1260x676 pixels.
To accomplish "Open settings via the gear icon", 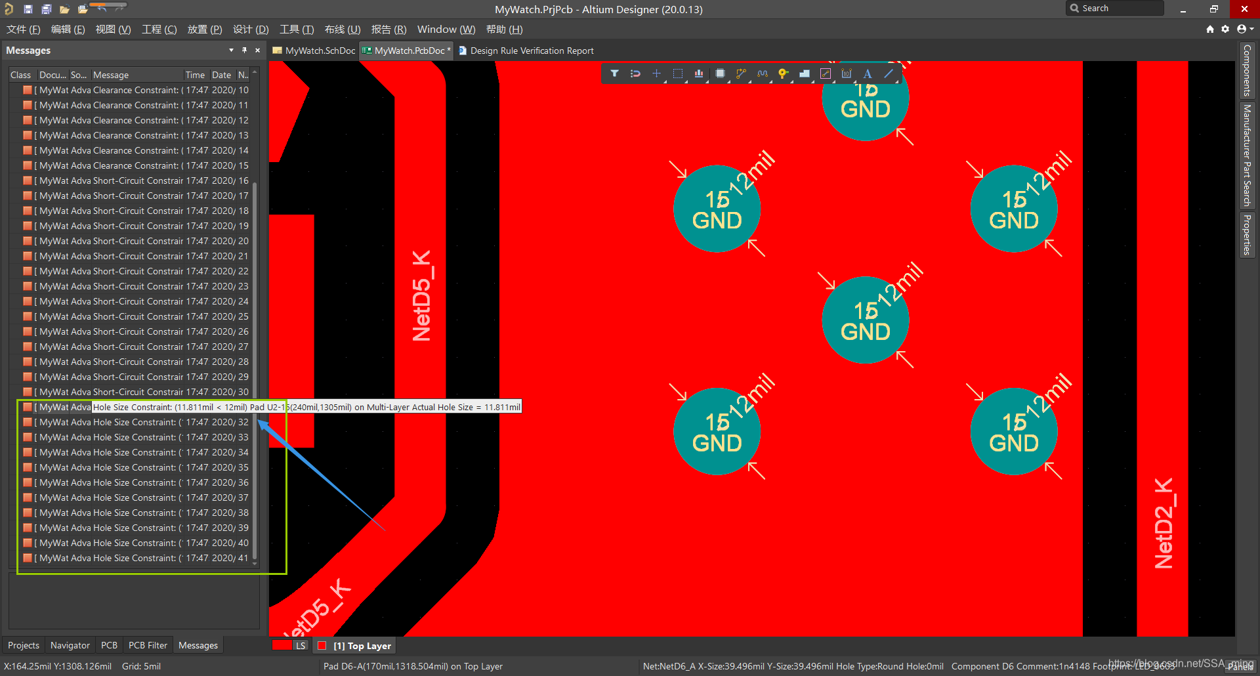I will point(1225,29).
